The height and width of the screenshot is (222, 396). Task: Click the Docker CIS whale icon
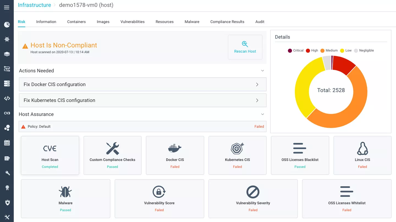pos(175,149)
